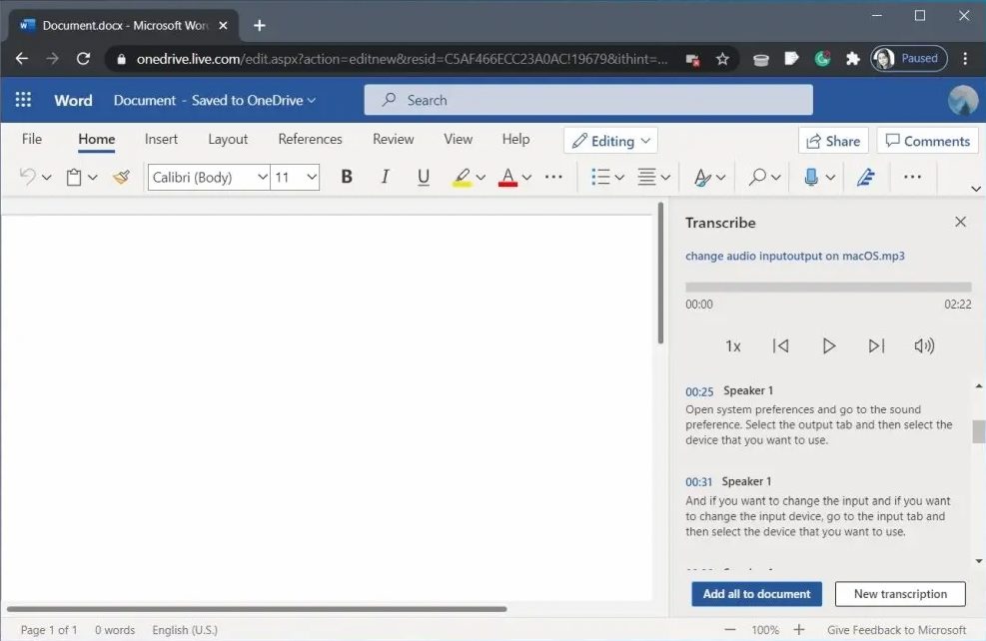The width and height of the screenshot is (986, 641).
Task: Zoom out with the minus button
Action: point(729,630)
